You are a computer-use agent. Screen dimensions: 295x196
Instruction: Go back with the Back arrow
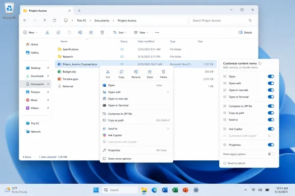point(25,20)
